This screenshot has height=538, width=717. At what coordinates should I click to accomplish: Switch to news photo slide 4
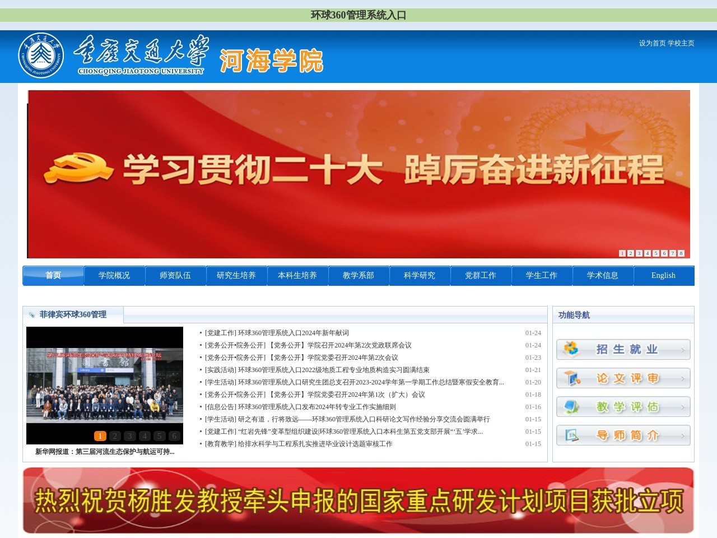click(145, 436)
